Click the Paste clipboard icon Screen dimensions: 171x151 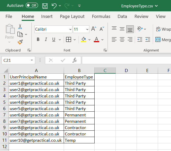point(10,29)
